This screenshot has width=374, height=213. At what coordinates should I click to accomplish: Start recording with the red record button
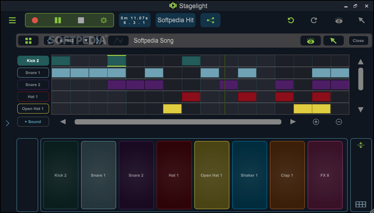[x=35, y=20]
